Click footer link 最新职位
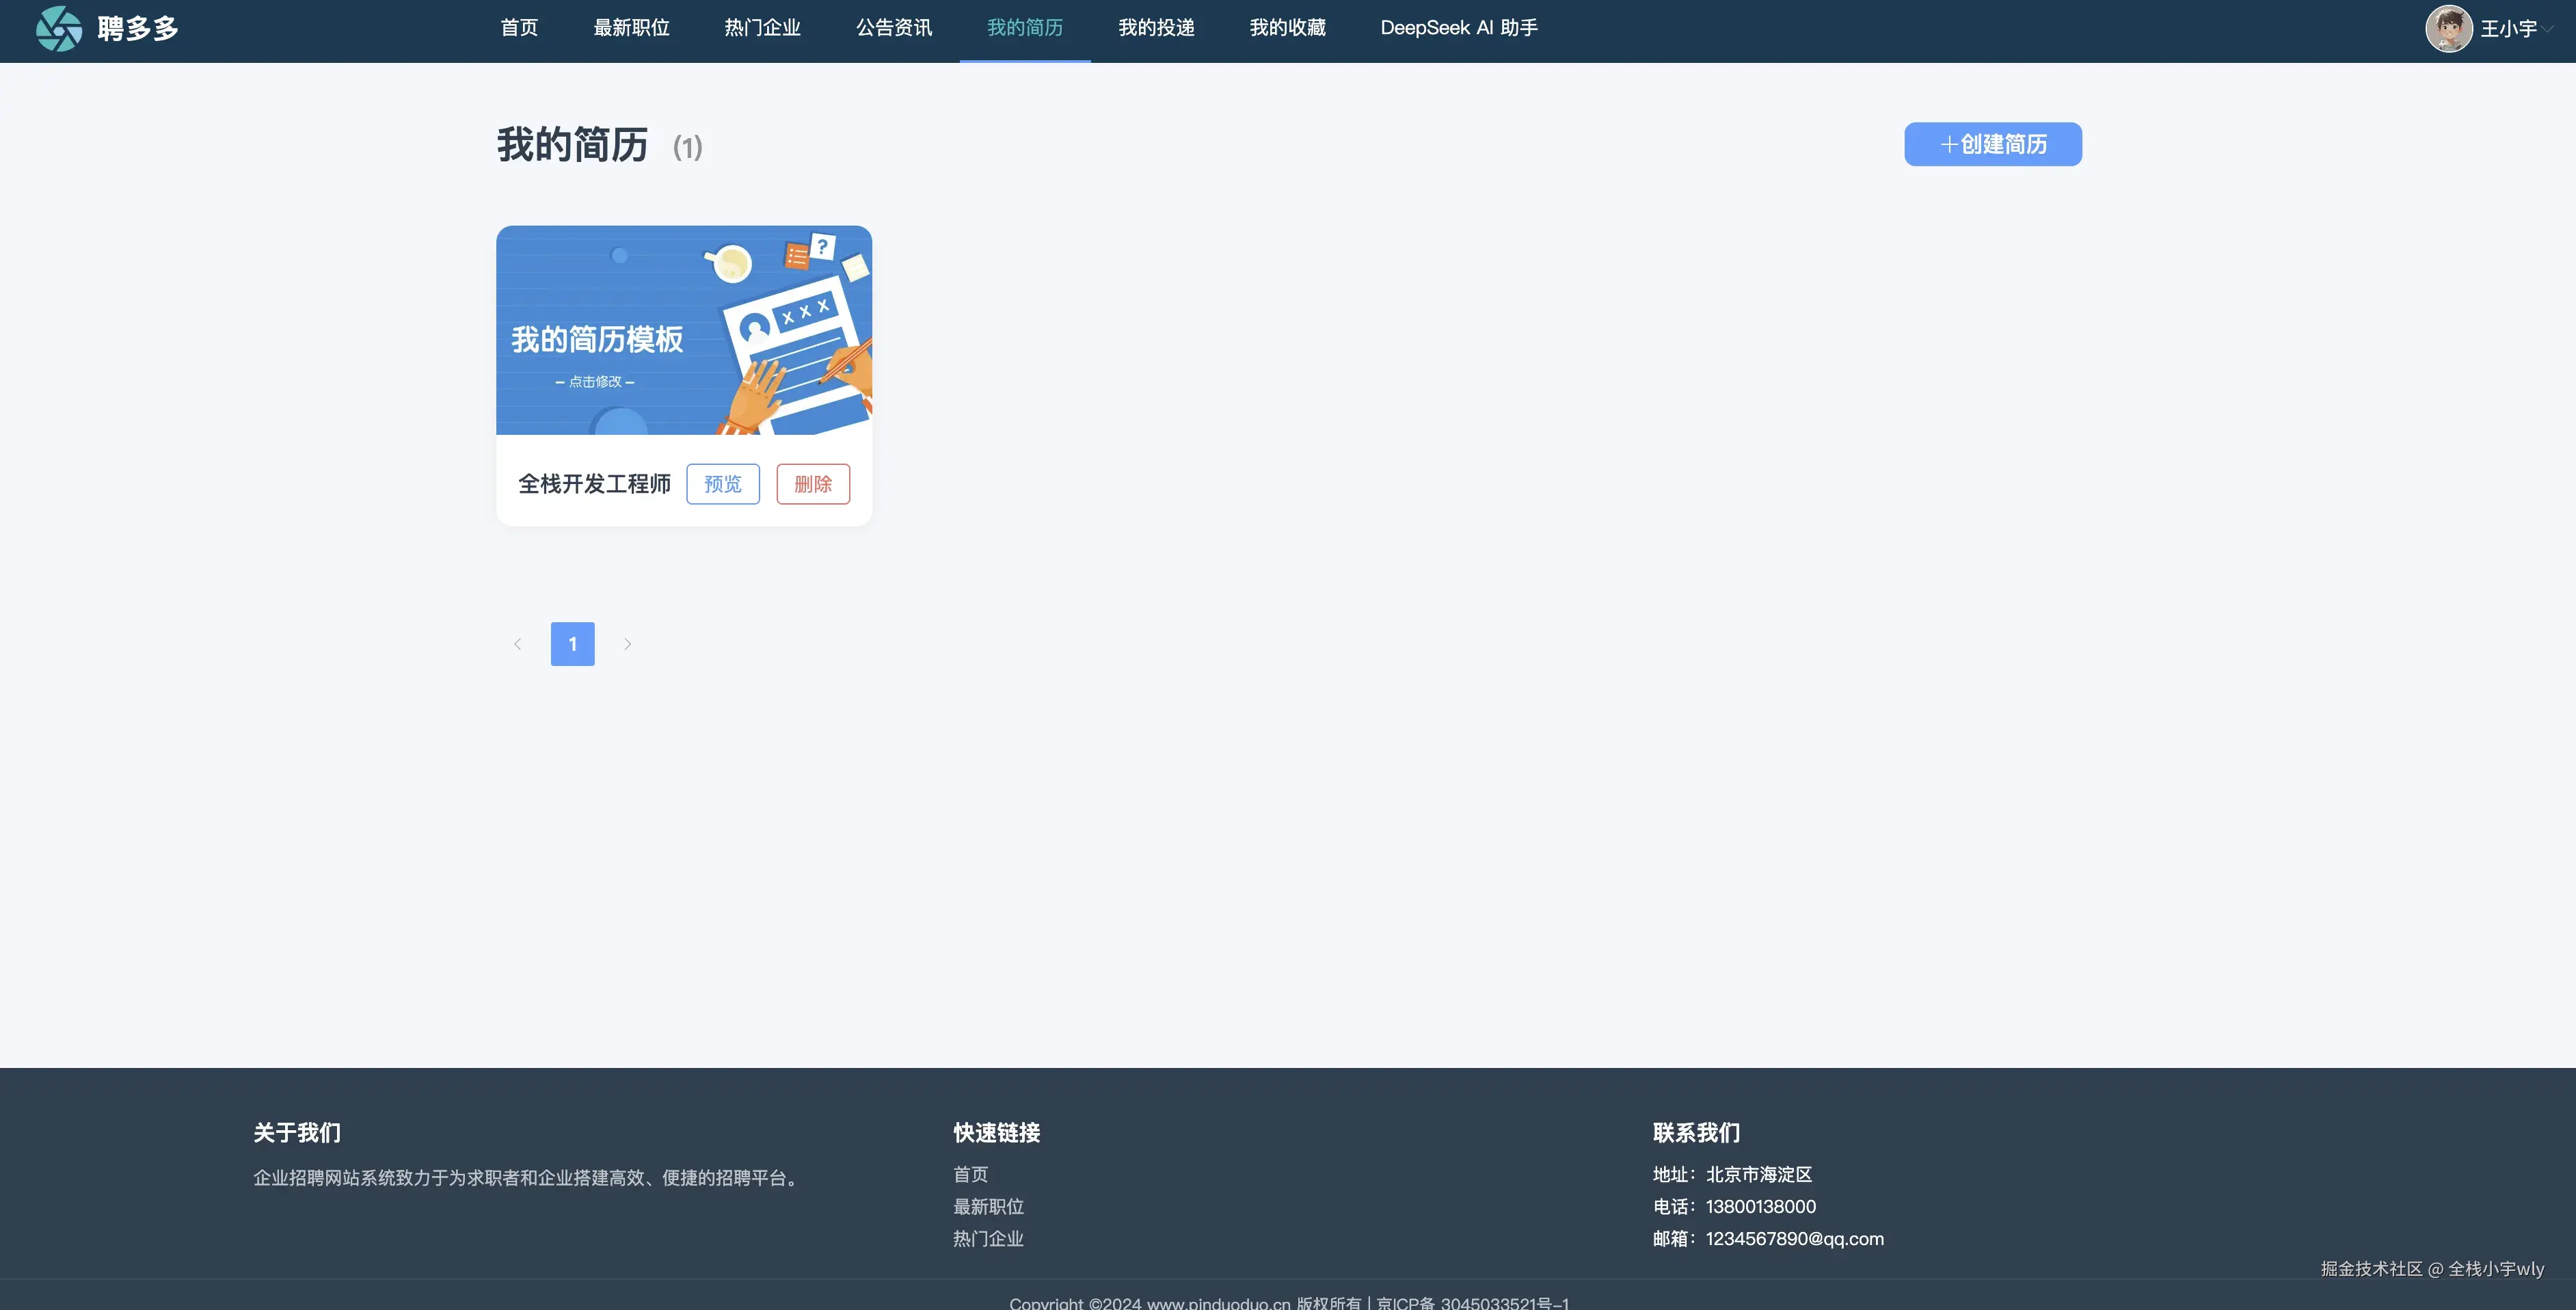 (988, 1206)
